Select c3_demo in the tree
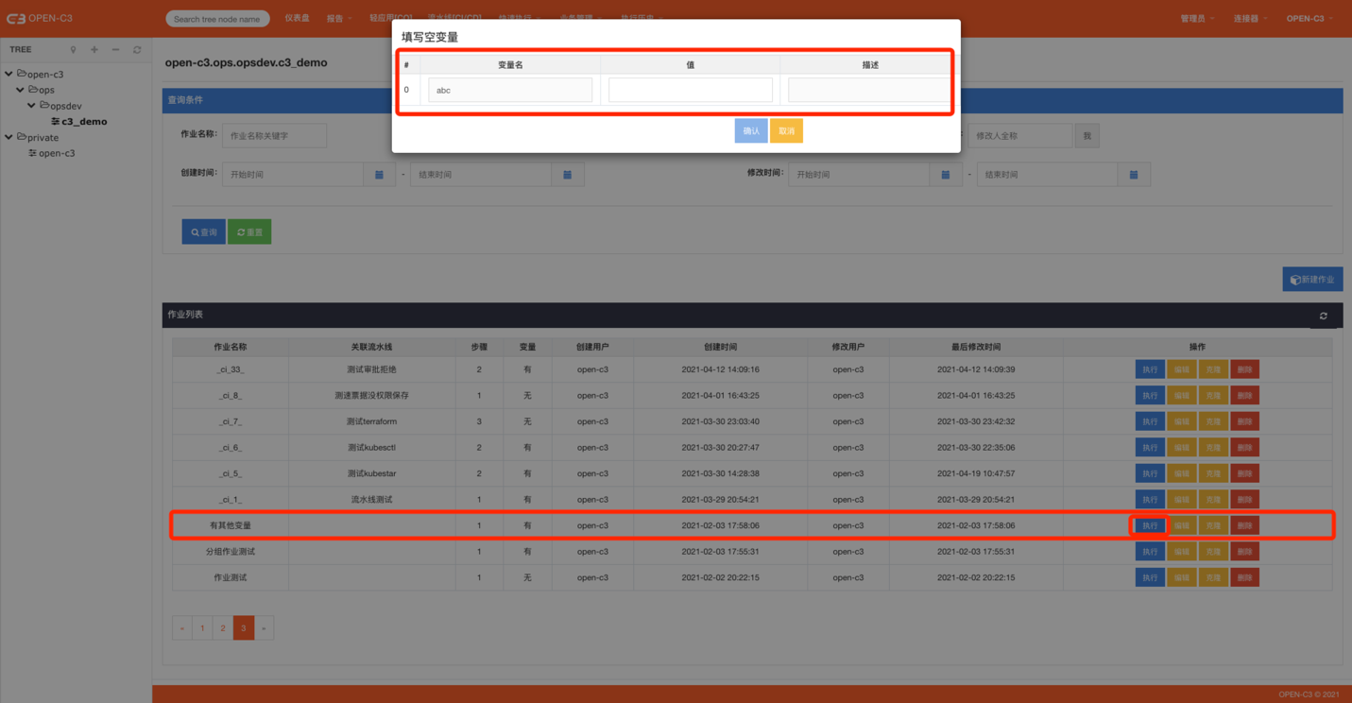 coord(84,122)
